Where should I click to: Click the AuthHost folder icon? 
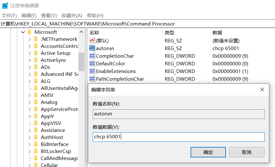36,137
